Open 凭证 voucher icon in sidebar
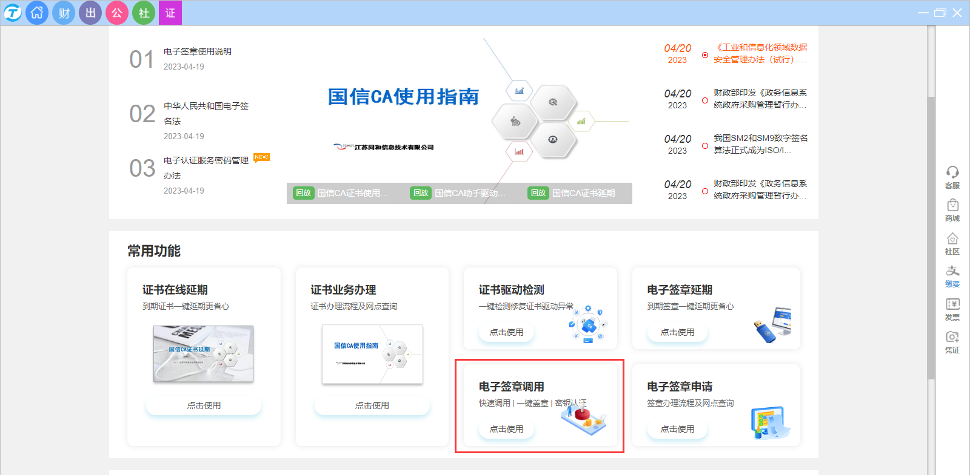Viewport: 970px width, 475px height. click(952, 342)
